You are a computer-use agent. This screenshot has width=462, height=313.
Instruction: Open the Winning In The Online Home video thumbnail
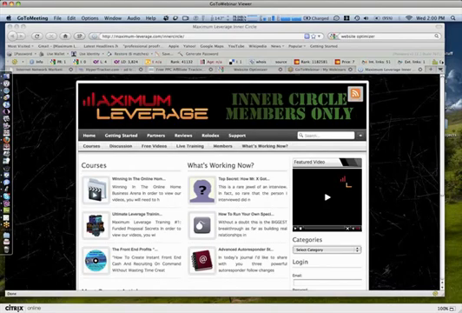pyautogui.click(x=96, y=190)
